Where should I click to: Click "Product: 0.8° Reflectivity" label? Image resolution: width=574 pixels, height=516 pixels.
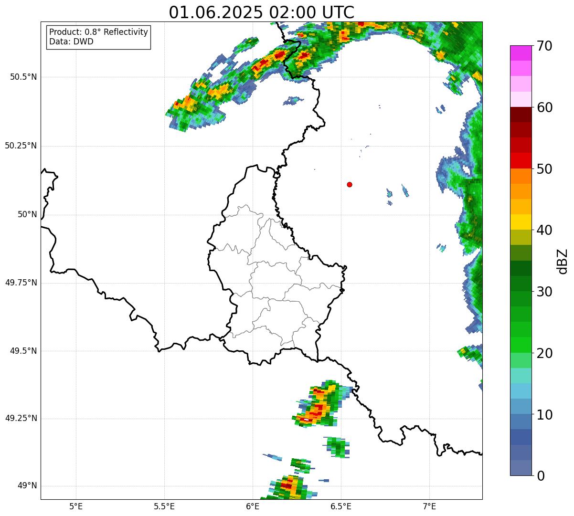tap(99, 32)
